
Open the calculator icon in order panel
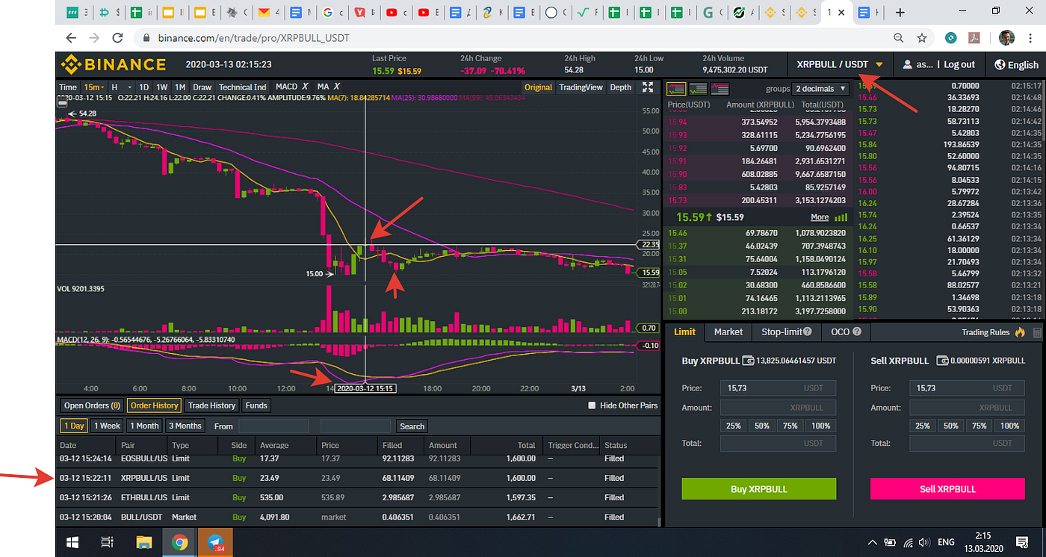(x=1037, y=332)
